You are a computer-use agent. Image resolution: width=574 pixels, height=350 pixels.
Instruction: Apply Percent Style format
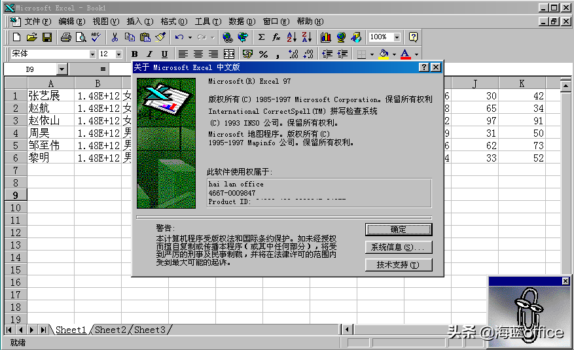263,54
